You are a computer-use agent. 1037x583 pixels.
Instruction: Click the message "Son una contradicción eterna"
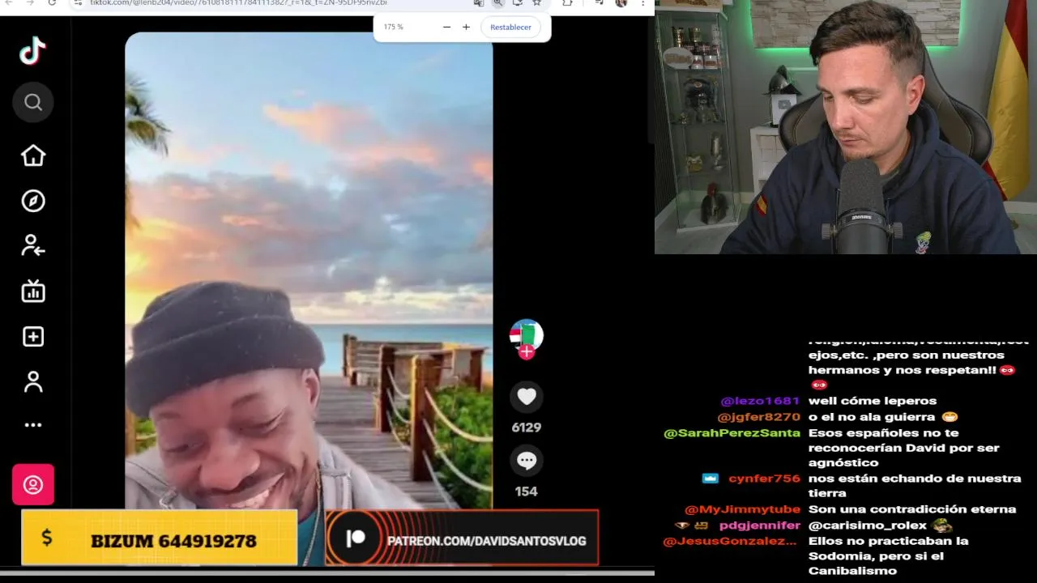click(x=912, y=509)
